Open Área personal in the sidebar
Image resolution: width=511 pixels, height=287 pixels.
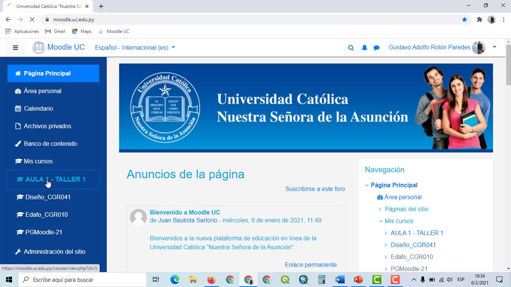tap(53, 91)
